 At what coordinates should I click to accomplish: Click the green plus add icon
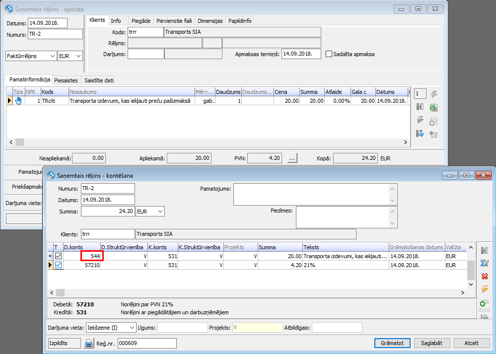click(x=485, y=302)
